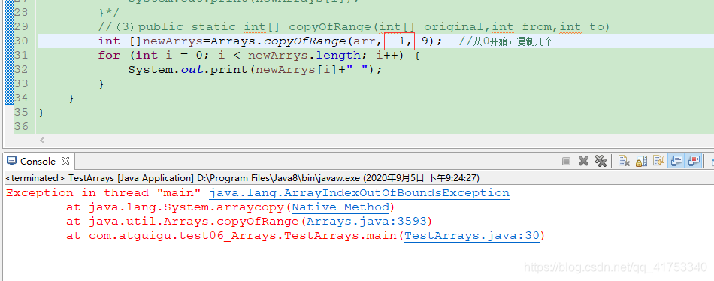Select the Console view tab
Image resolution: width=714 pixels, height=281 pixels.
point(38,162)
